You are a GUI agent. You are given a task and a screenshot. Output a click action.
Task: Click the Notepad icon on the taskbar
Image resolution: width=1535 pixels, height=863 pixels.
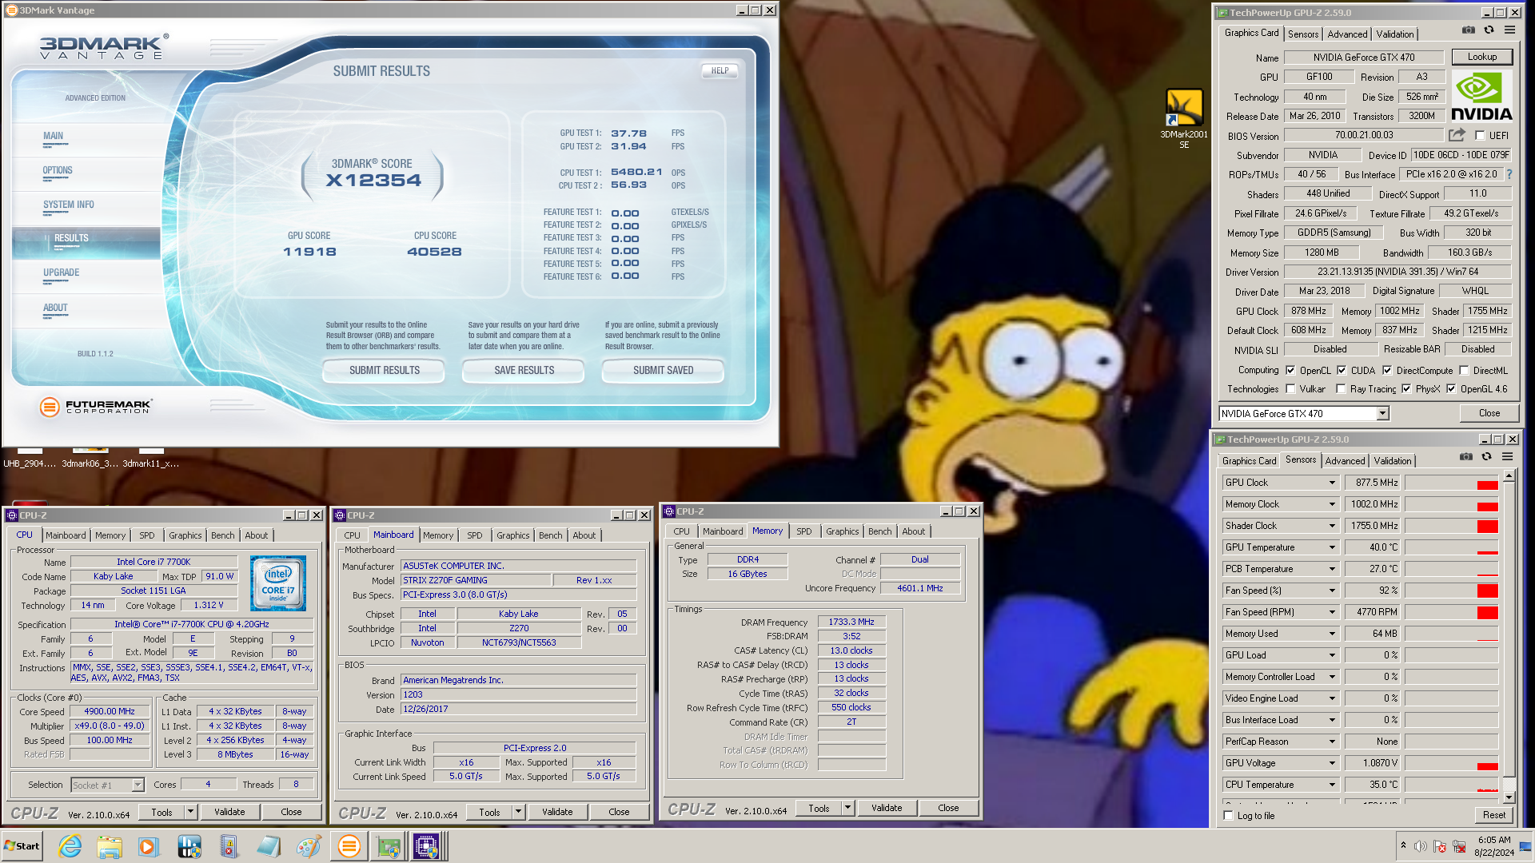pos(268,846)
